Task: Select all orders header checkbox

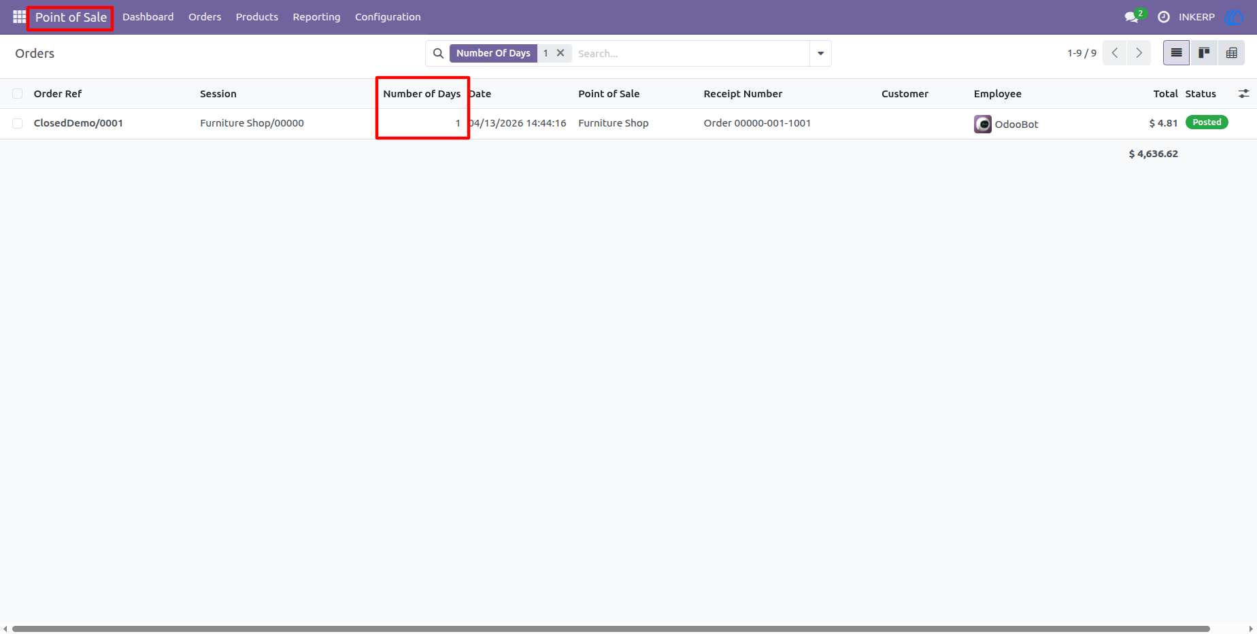Action: [x=18, y=94]
